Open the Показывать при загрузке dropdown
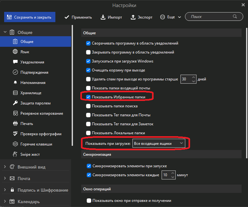Image resolution: width=248 pixels, height=207 pixels. pos(159,143)
